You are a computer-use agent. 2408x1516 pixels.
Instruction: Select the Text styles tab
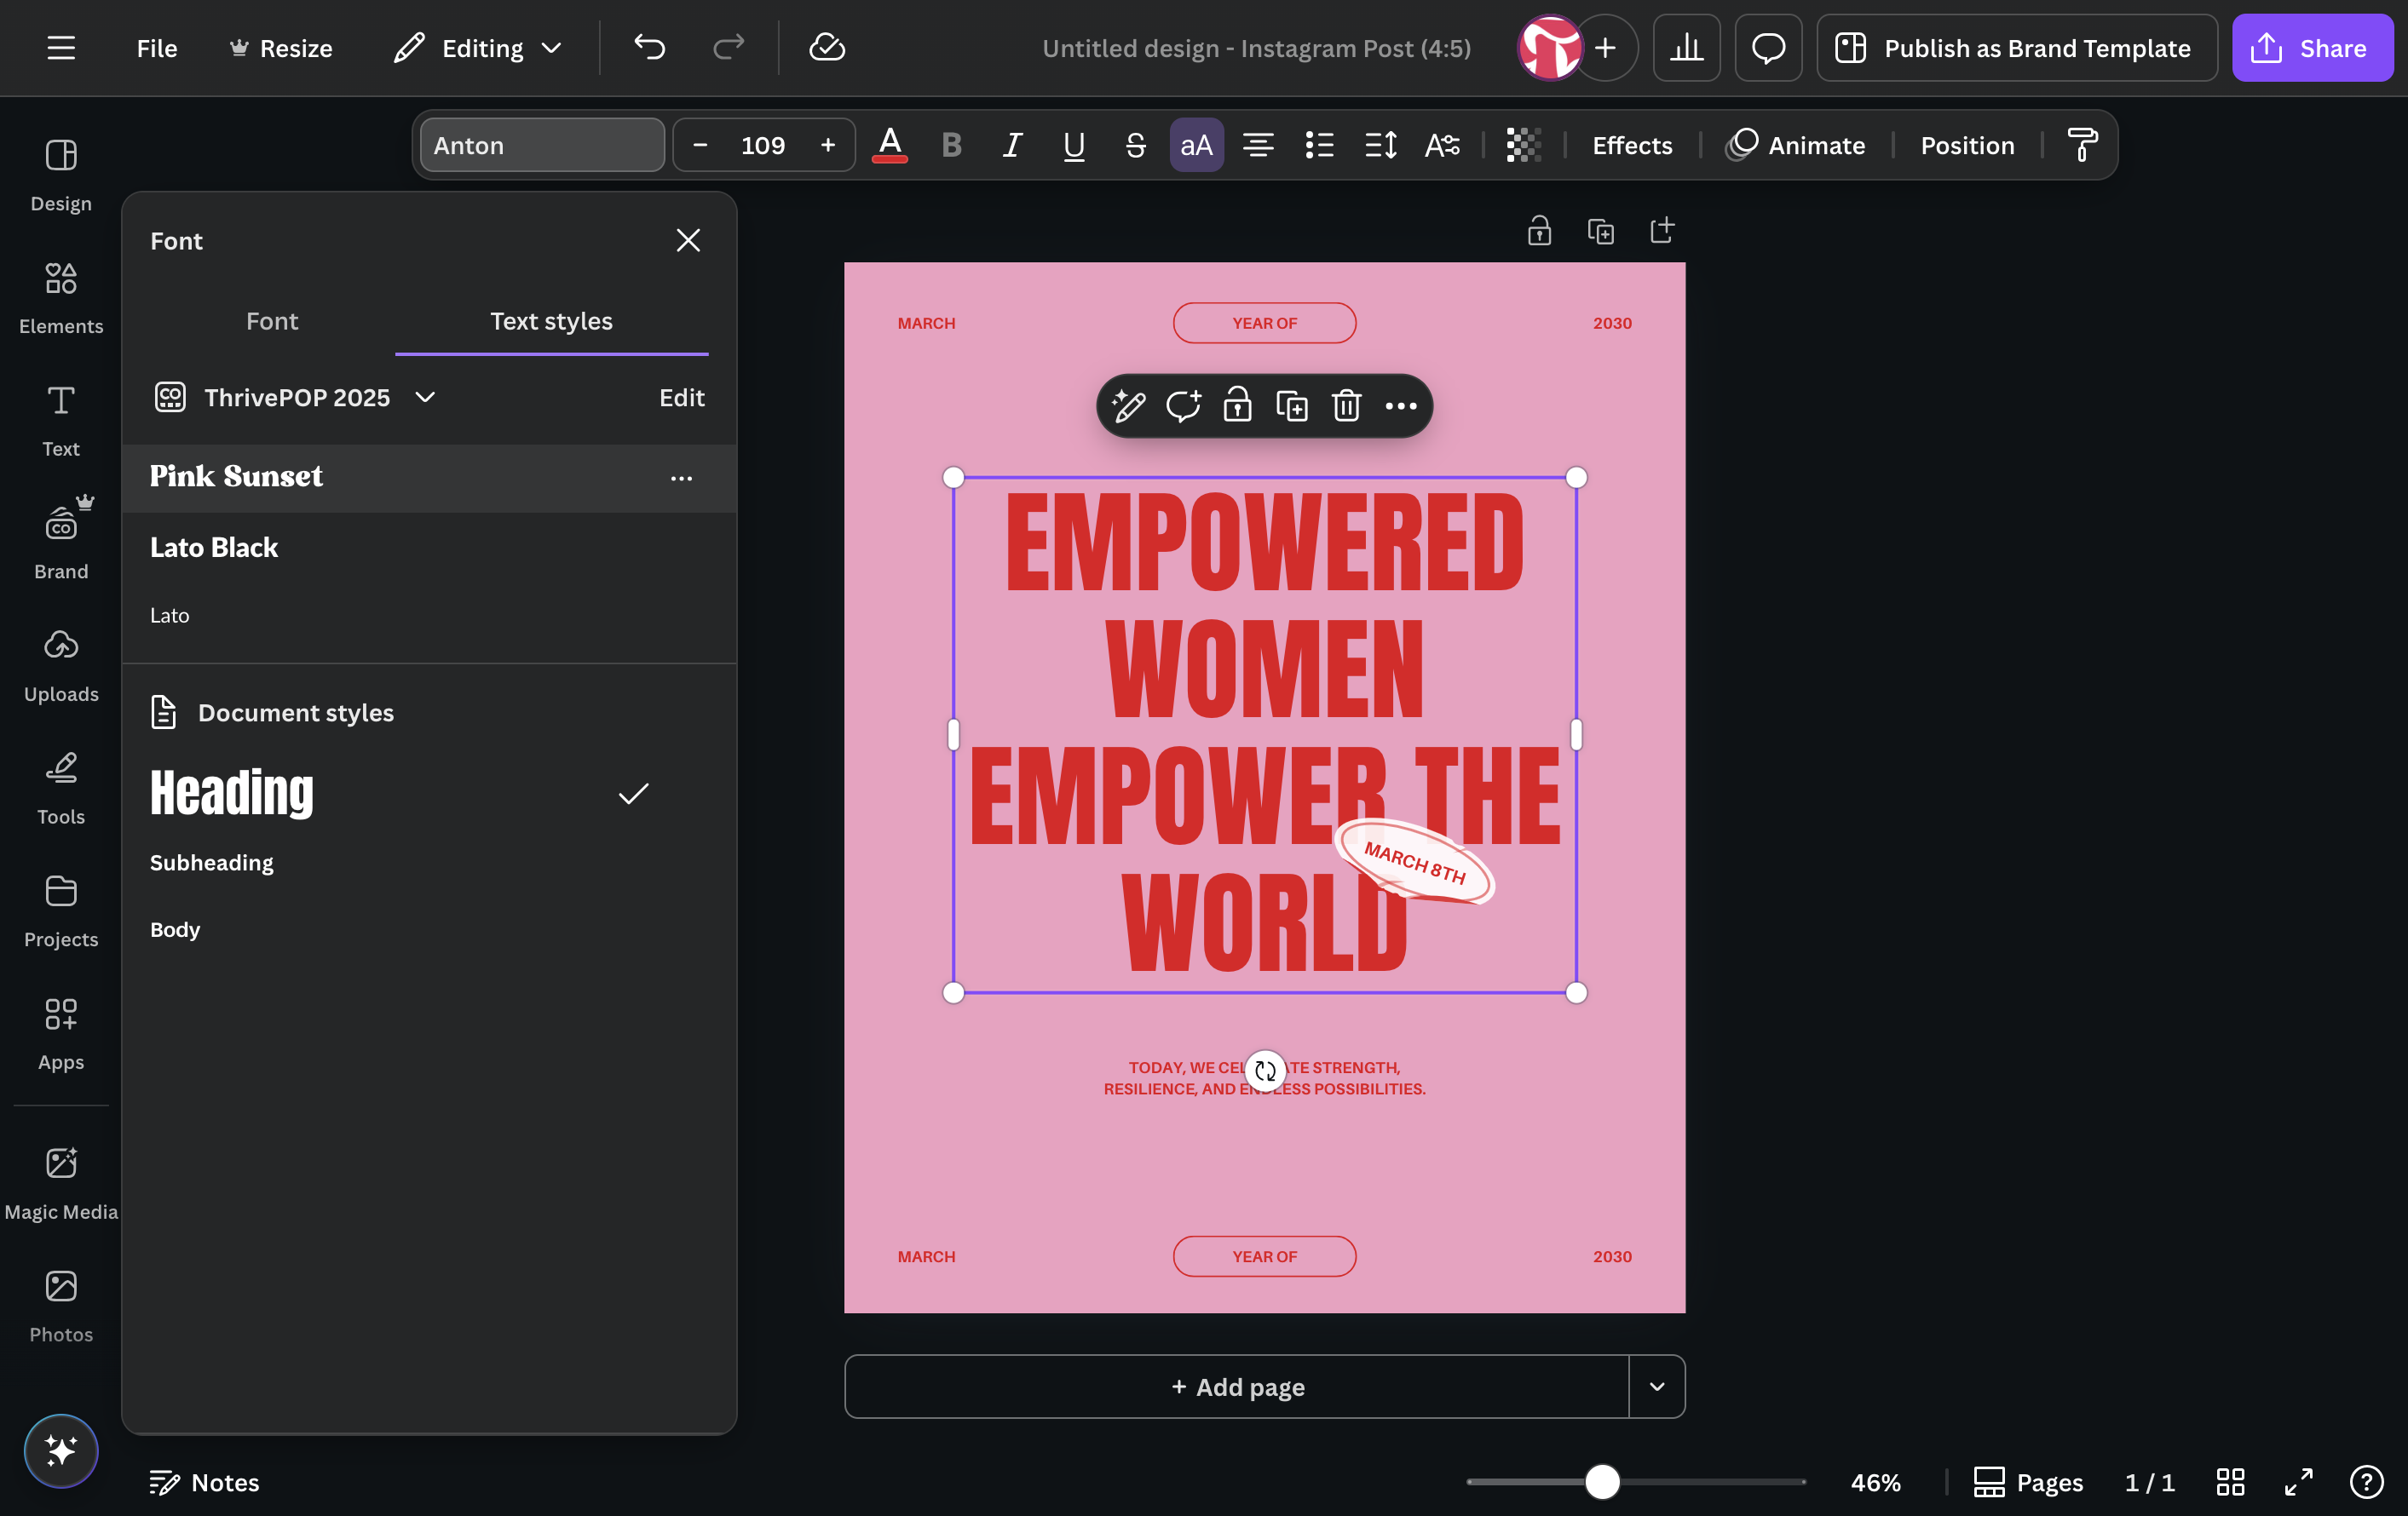click(551, 321)
